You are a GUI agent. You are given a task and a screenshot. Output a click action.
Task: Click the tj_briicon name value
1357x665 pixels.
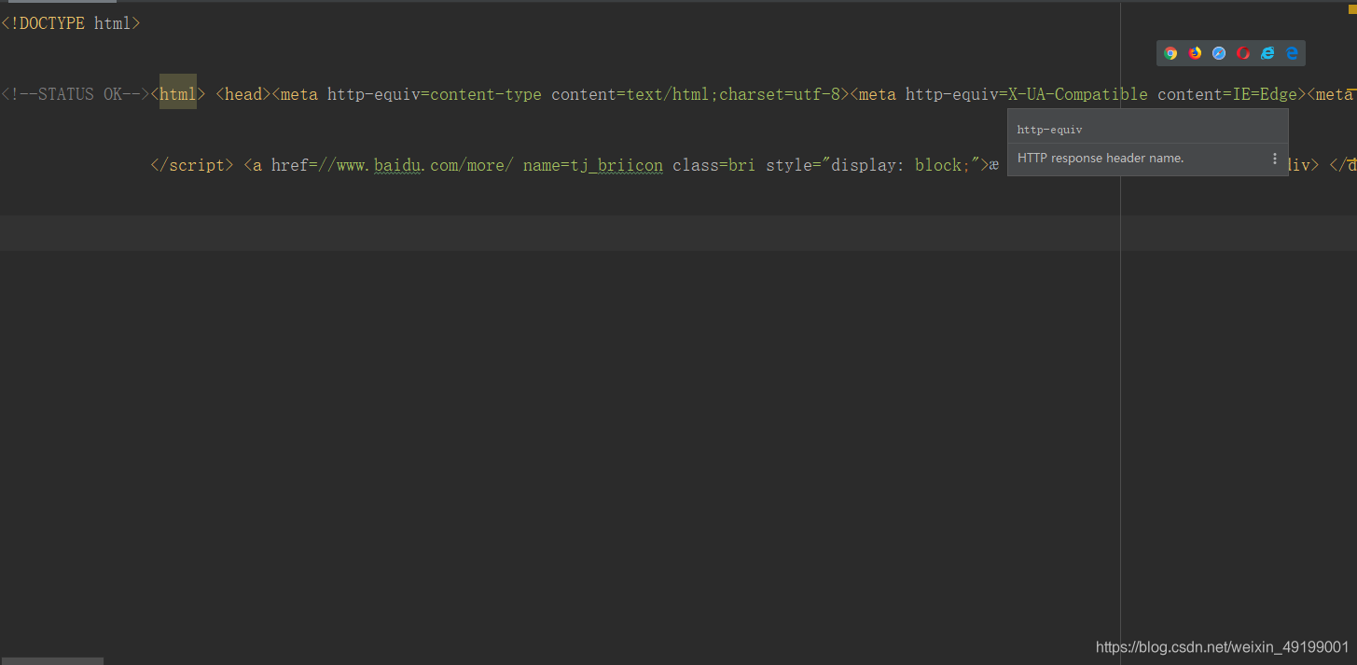coord(616,165)
